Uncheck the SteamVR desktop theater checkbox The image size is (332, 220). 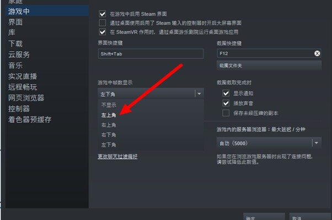pos(103,32)
